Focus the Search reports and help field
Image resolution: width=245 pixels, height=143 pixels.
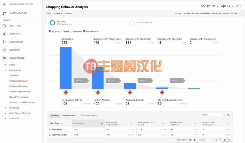coord(21,4)
